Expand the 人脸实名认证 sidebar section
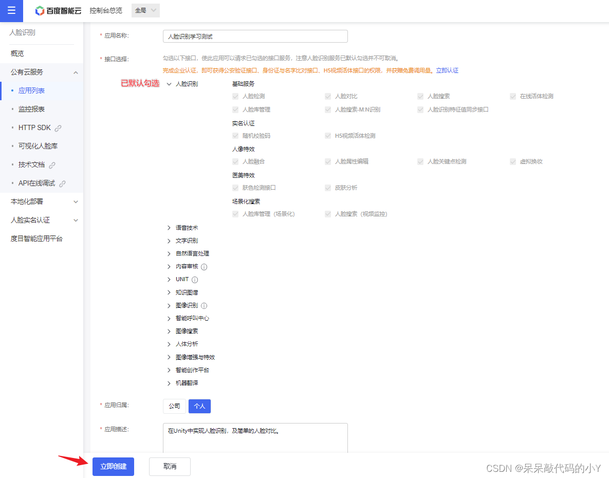 [x=76, y=220]
